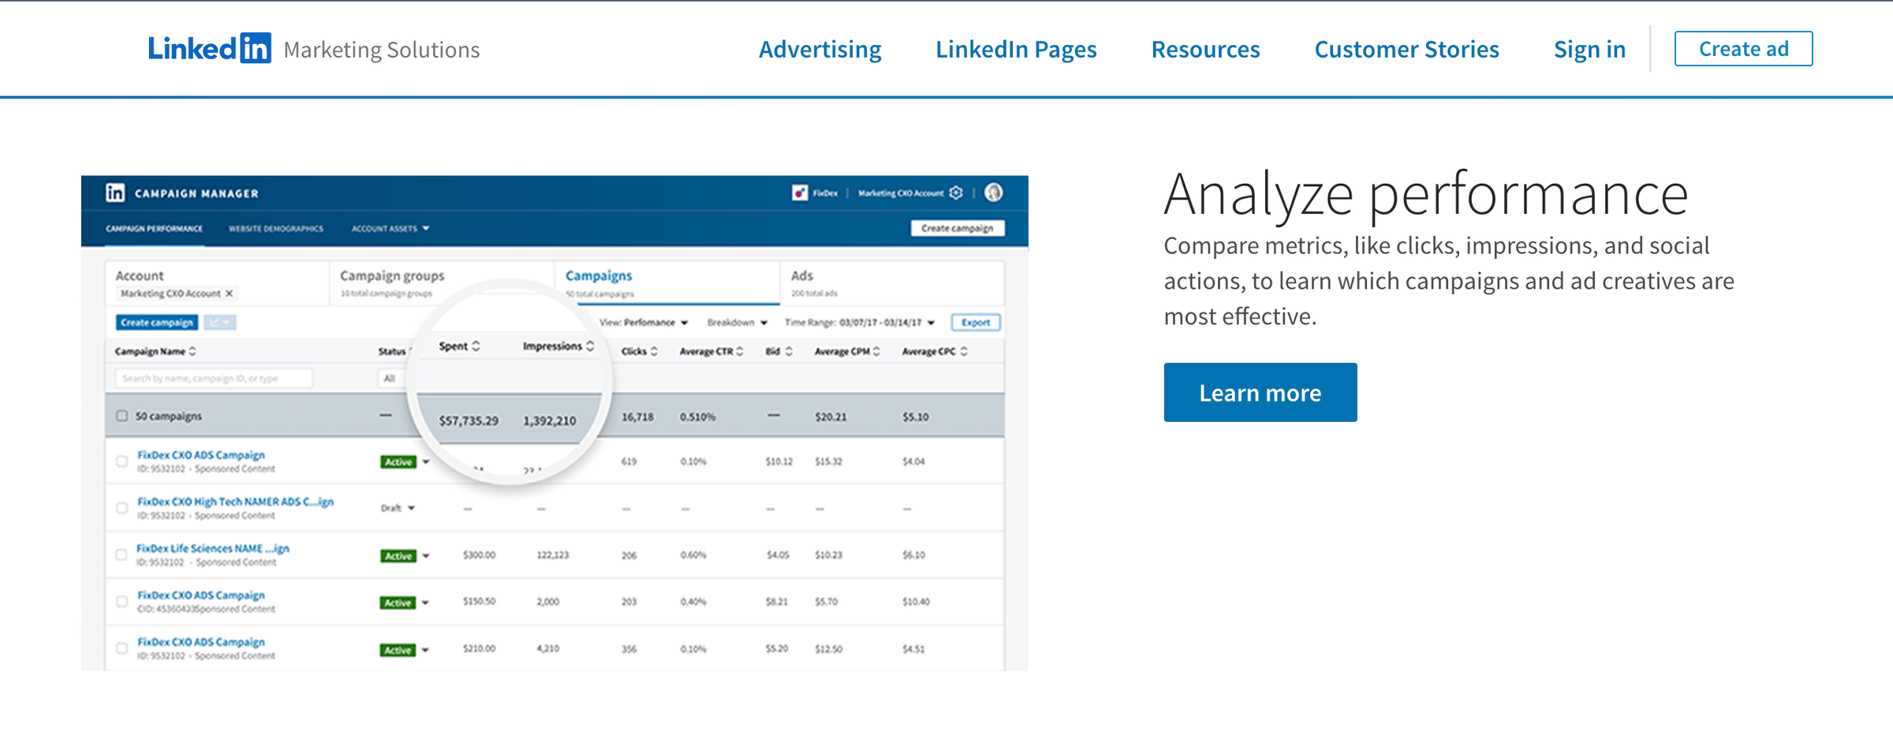Click the white Create campaign button

[957, 228]
